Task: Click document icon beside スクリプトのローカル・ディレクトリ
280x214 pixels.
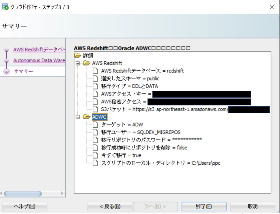Action: click(x=95, y=163)
